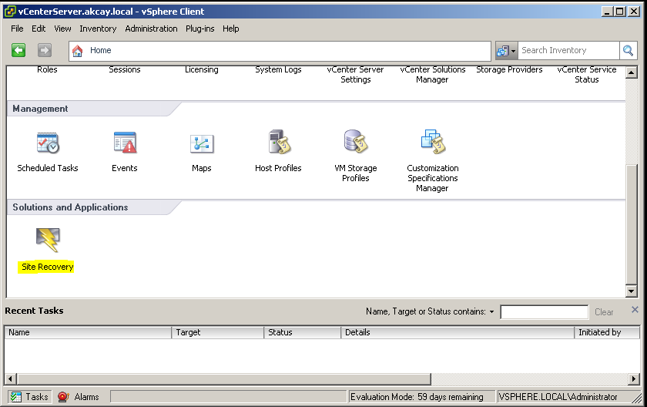Open the Edit menu
The width and height of the screenshot is (647, 407).
39,29
